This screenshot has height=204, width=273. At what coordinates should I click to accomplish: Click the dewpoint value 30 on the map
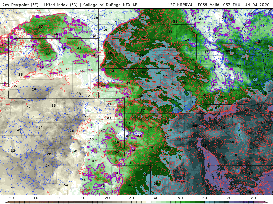[x=19, y=130]
